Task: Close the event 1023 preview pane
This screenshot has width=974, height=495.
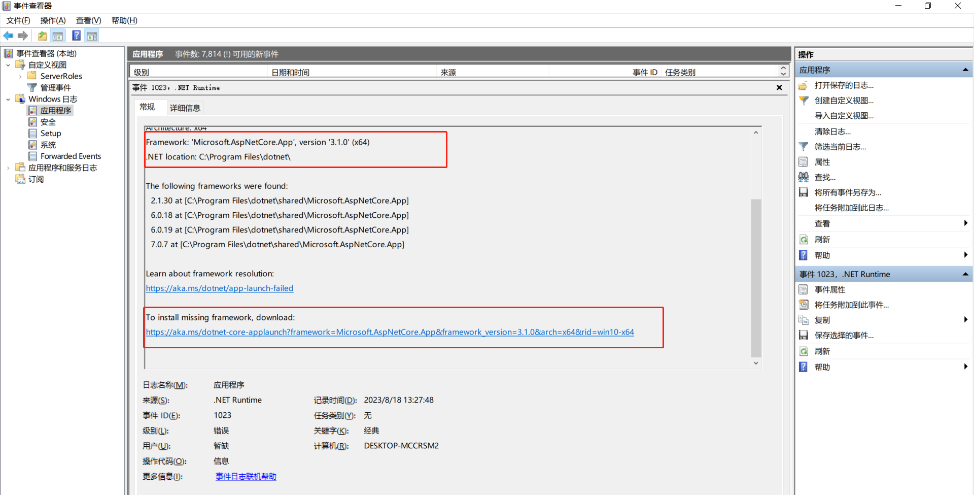Action: (x=779, y=88)
